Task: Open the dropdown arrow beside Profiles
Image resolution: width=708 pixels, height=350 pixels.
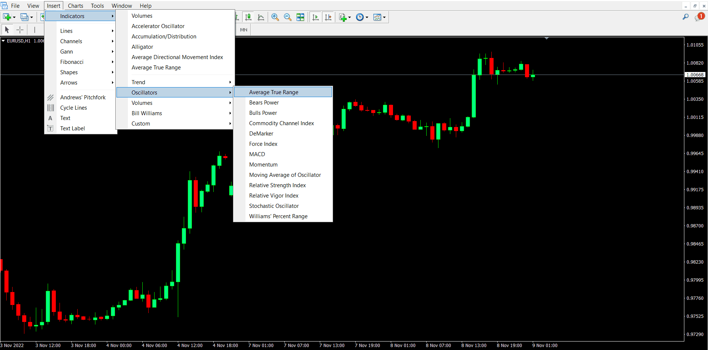Action: (x=31, y=17)
